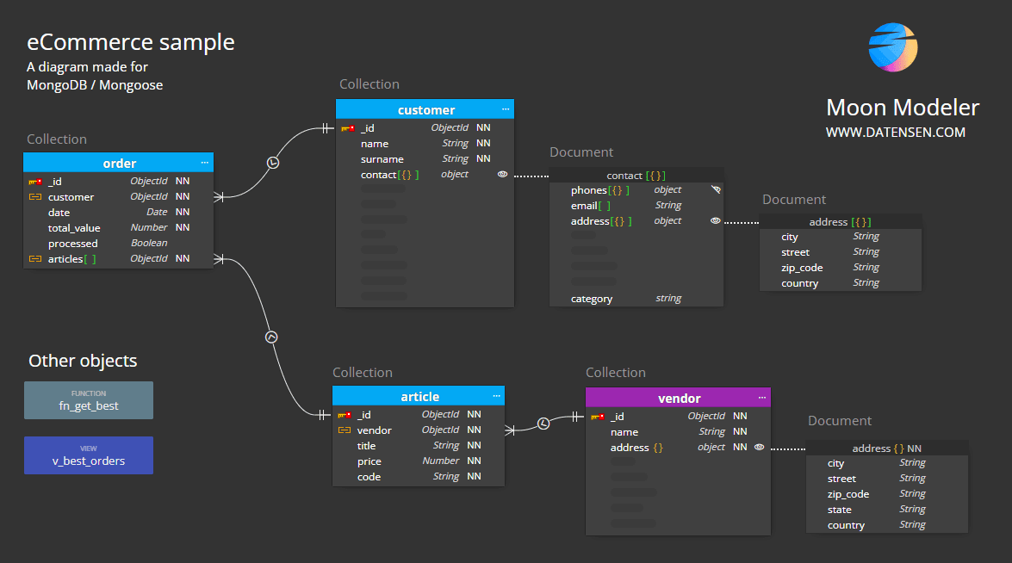
Task: Show the hidden phones document via crossed eye
Action: point(715,190)
